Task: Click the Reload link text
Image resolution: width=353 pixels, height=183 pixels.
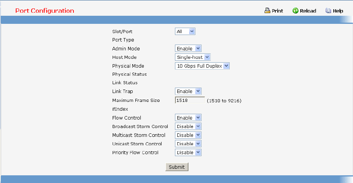Action: (x=308, y=11)
